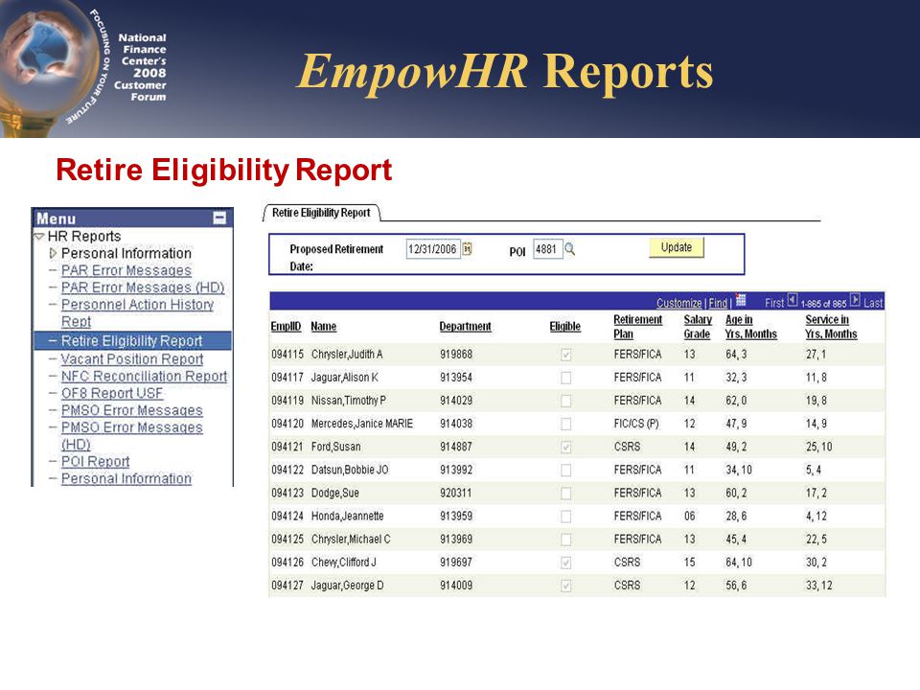Screen dimensions: 920x690
Task: Select EmplID 094127 cell
Action: pyautogui.click(x=287, y=586)
